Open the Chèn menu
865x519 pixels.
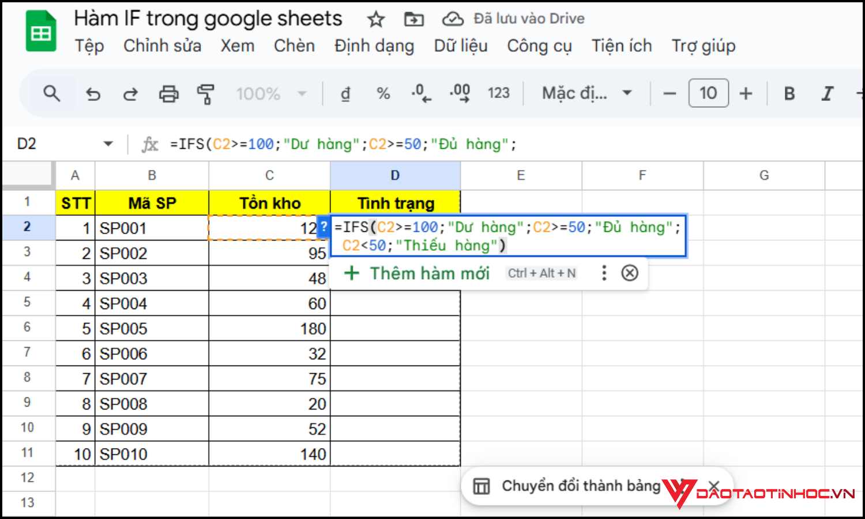(x=294, y=46)
